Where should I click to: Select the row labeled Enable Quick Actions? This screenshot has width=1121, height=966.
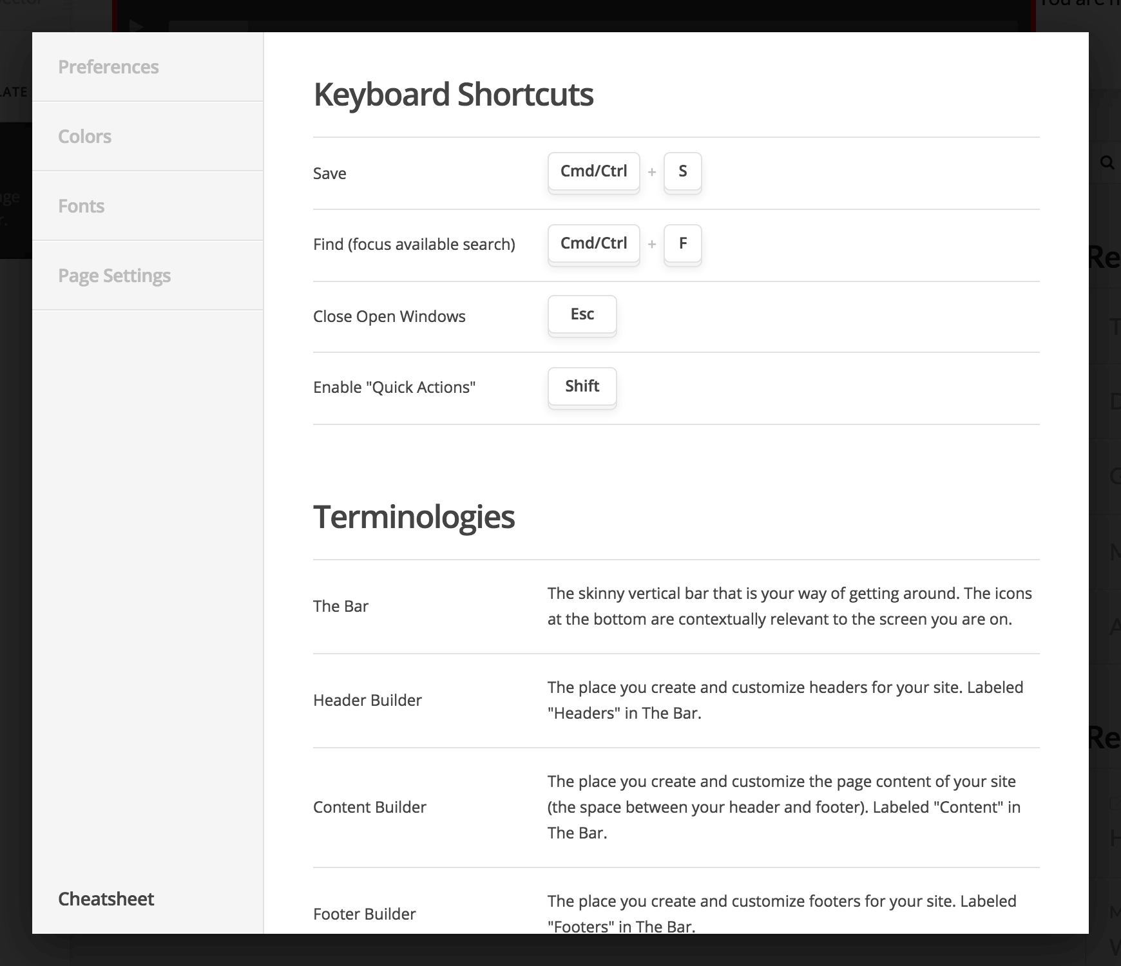(394, 387)
